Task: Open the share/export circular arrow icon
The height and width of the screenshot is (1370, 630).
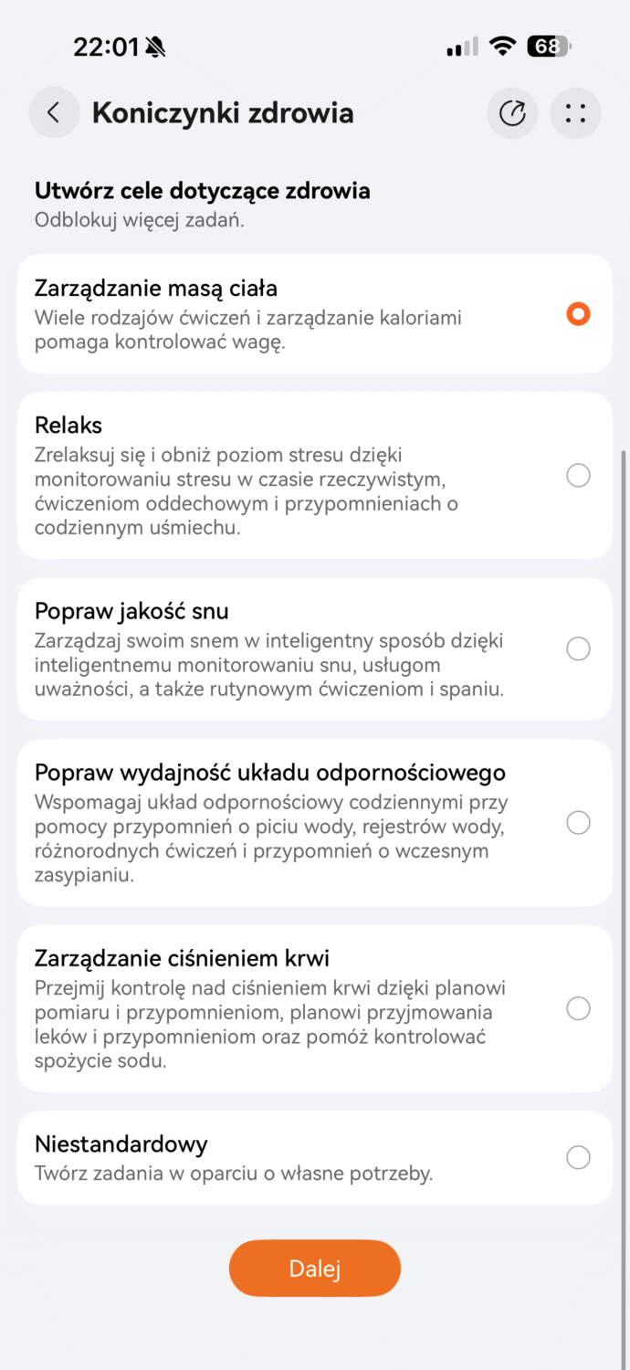Action: point(513,113)
